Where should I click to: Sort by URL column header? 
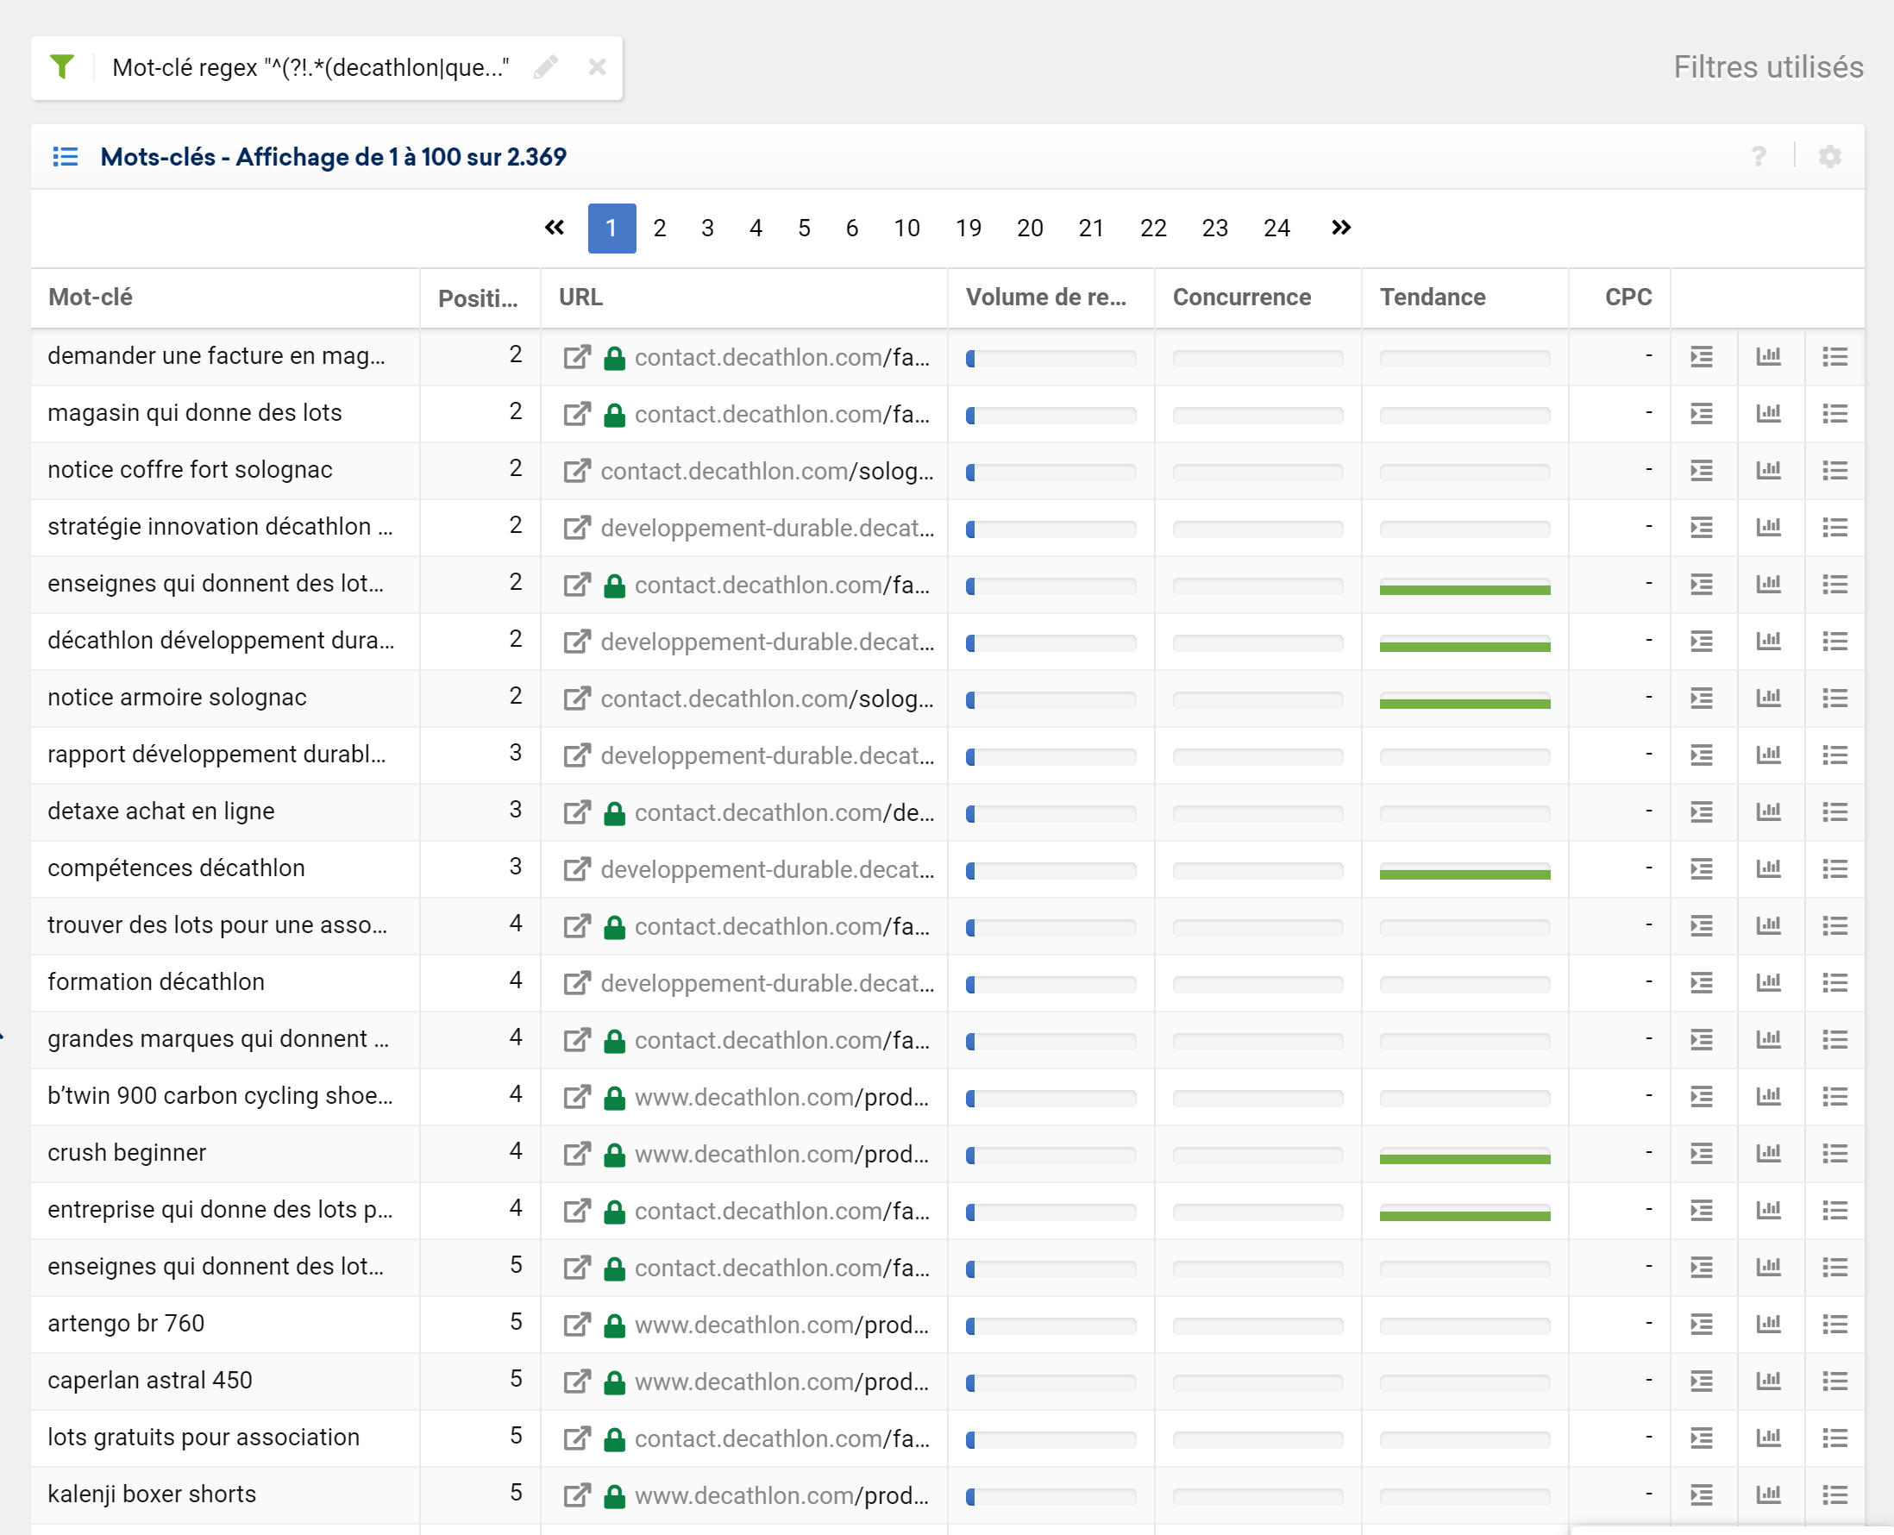[580, 298]
